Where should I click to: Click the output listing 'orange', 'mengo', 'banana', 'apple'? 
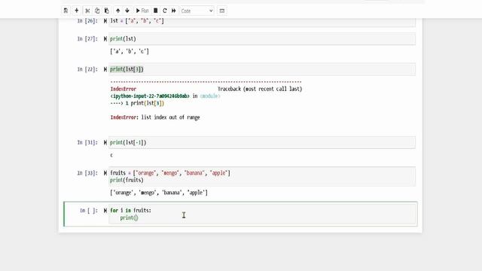[159, 193]
